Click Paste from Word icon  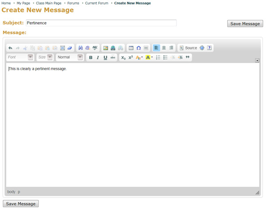[55, 48]
